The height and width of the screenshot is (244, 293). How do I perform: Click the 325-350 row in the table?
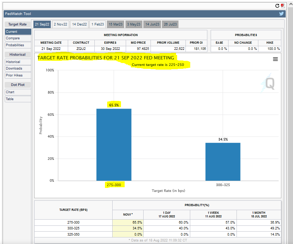click(158, 234)
